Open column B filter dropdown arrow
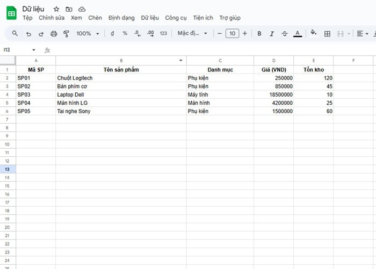This screenshot has height=269, width=376. tap(181, 61)
